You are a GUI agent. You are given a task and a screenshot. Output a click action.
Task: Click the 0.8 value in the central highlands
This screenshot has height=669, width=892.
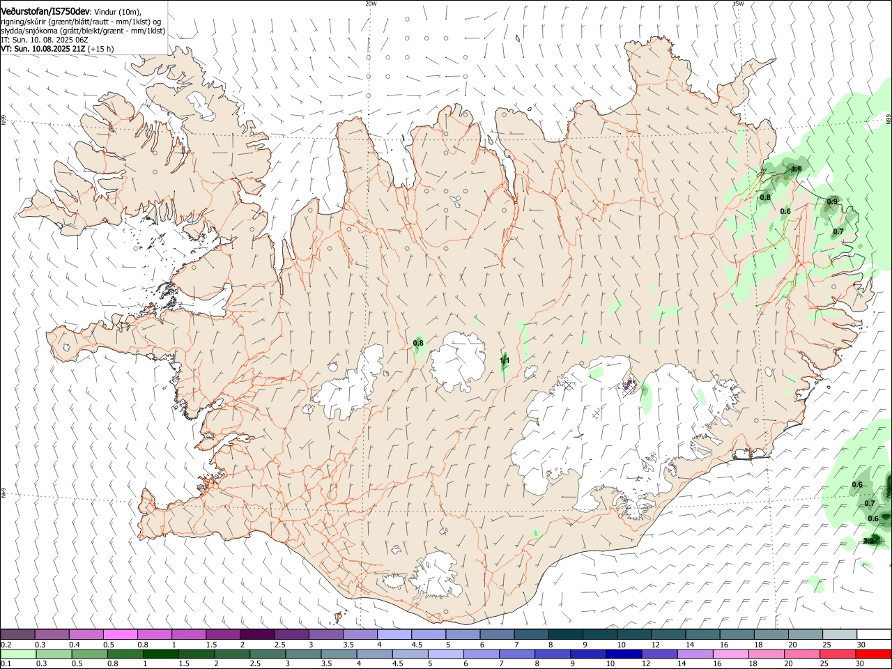(x=418, y=343)
